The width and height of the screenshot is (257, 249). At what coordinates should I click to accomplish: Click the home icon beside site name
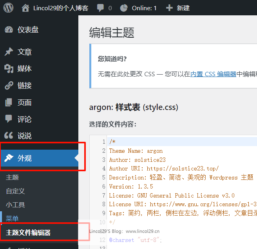tap(25, 8)
